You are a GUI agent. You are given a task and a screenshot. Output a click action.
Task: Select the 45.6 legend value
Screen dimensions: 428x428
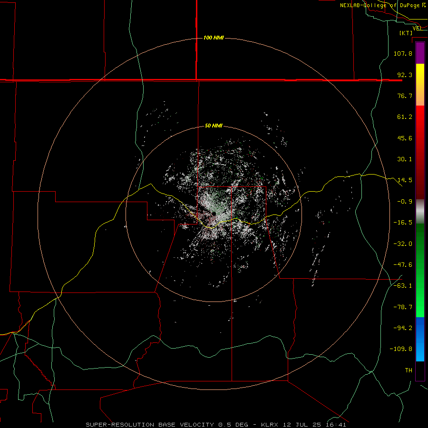coord(405,138)
